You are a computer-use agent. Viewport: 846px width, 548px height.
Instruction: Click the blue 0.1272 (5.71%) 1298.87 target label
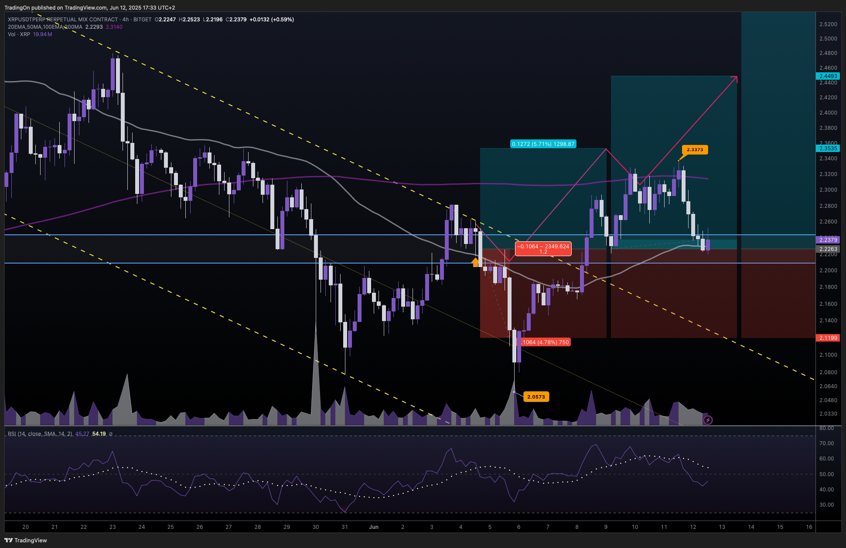pos(543,144)
